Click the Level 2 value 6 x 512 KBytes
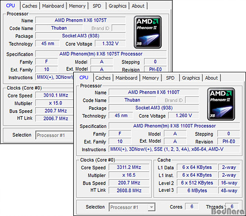The width and height of the screenshot is (246, 216). click(197, 183)
